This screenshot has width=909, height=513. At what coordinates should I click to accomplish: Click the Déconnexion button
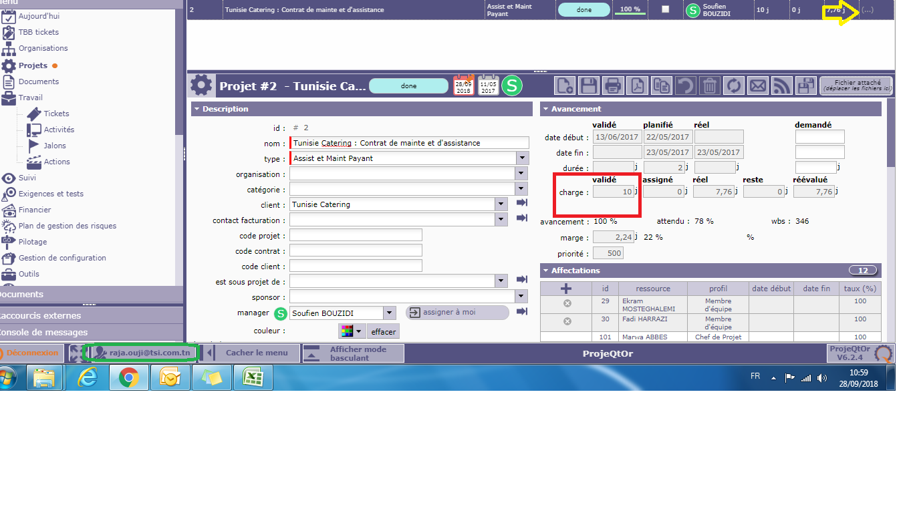(x=32, y=353)
